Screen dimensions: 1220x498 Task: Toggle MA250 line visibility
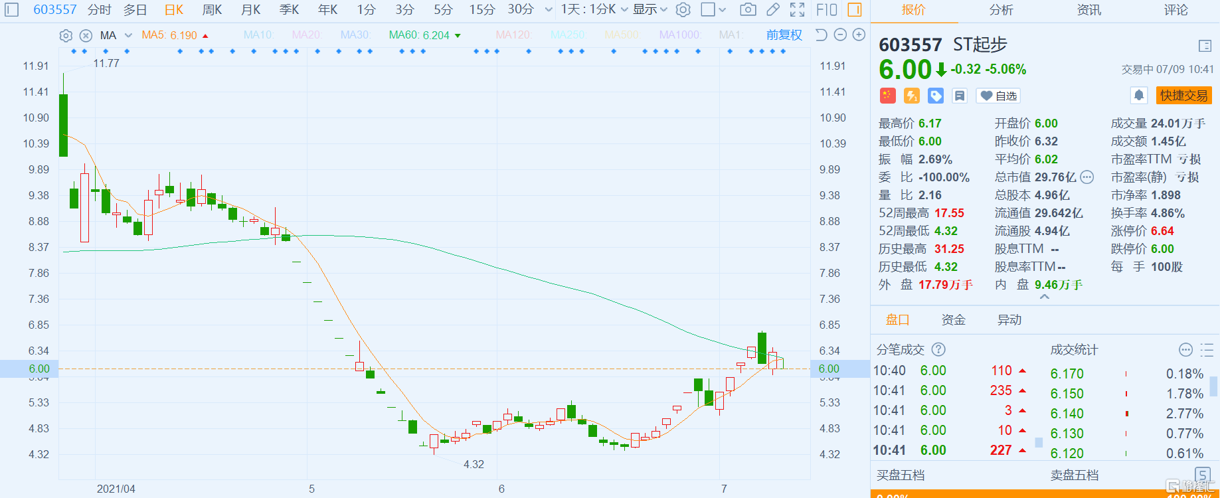point(568,35)
